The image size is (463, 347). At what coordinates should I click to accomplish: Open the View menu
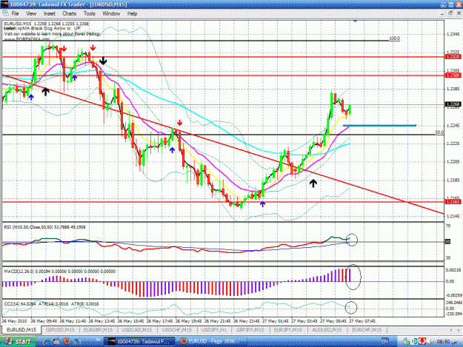31,13
